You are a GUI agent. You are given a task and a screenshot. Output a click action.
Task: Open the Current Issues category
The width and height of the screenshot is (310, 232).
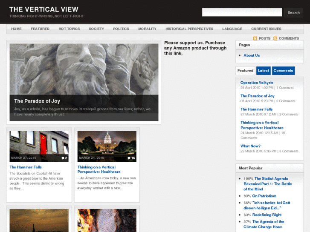click(x=266, y=29)
